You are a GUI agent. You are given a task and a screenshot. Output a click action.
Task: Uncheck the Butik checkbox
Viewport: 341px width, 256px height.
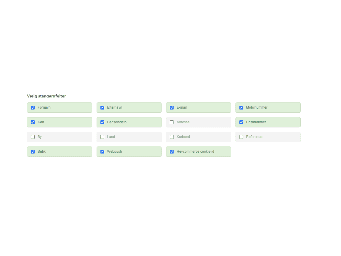pyautogui.click(x=33, y=152)
